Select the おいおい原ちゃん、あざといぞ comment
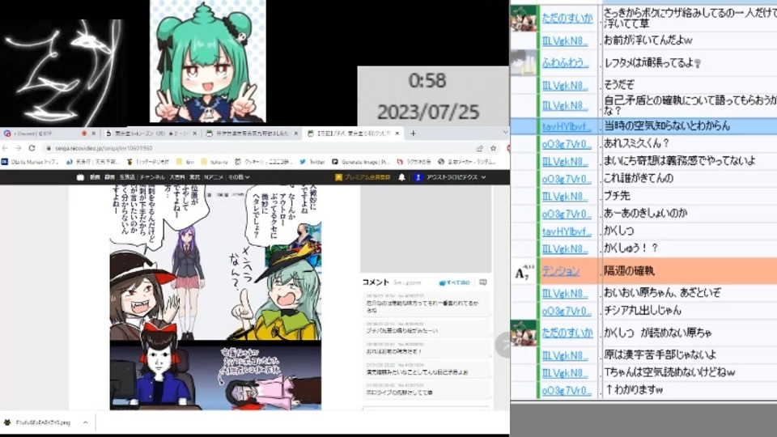Screen dimensions: 777x437 (x=662, y=293)
